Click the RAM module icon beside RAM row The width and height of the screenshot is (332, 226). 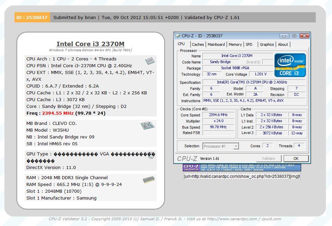tap(149, 180)
